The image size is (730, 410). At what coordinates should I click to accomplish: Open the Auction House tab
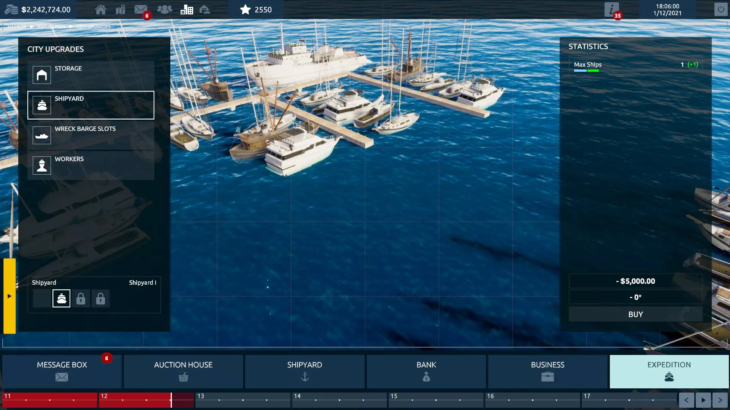[183, 371]
